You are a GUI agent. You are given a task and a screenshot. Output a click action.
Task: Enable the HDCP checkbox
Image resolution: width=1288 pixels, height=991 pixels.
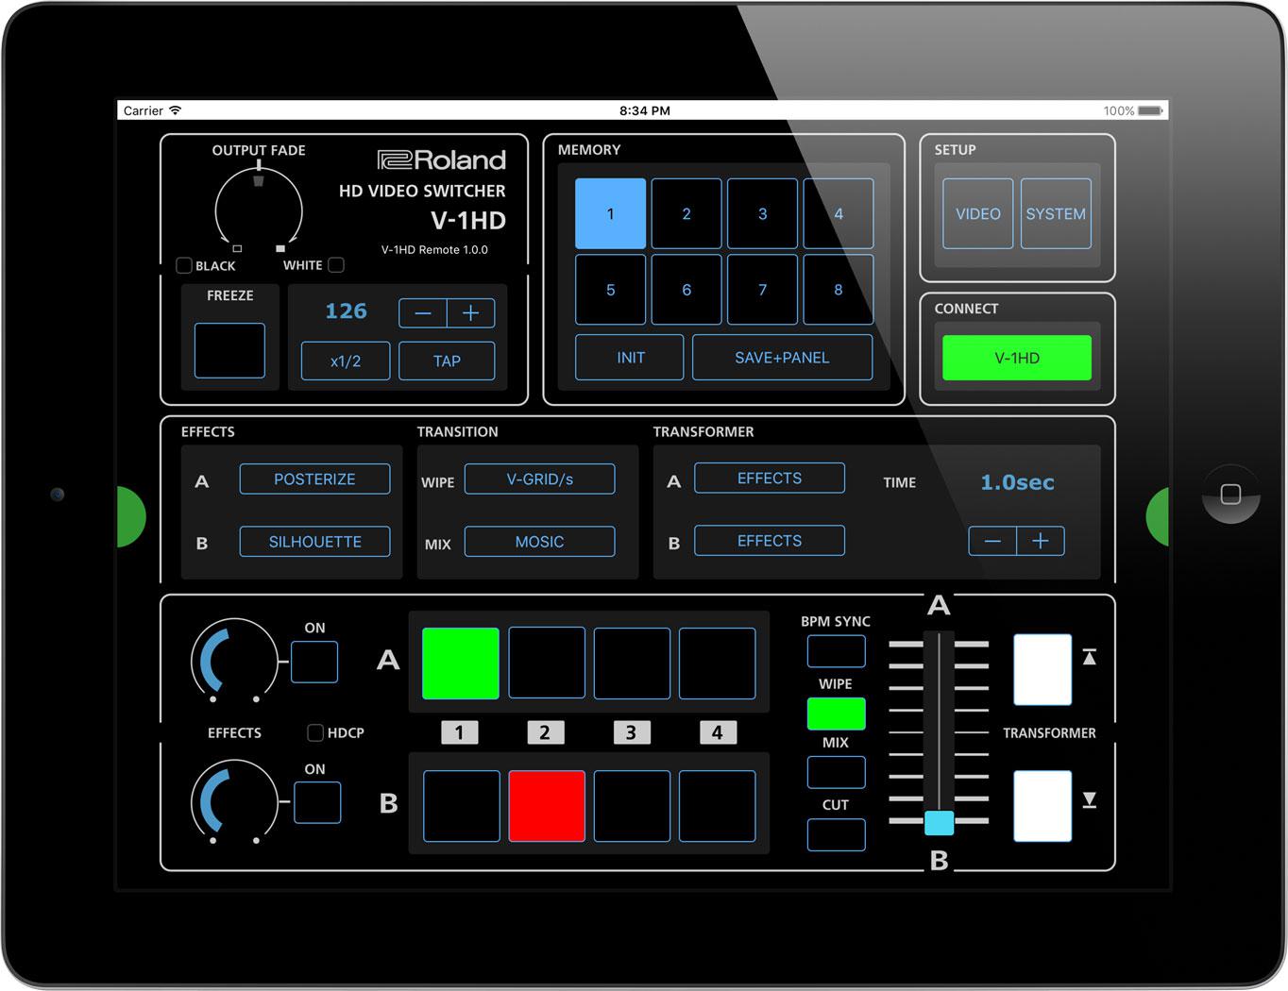pos(315,732)
